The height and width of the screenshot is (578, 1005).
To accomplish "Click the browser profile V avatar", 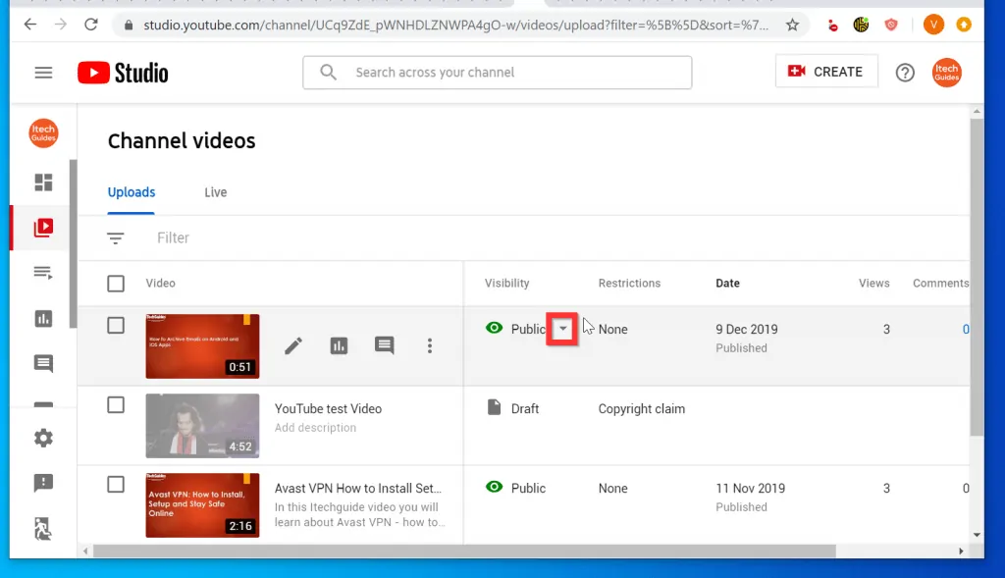I will click(x=934, y=25).
